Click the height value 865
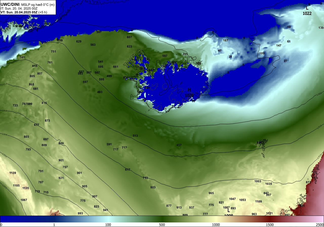 [31, 84]
